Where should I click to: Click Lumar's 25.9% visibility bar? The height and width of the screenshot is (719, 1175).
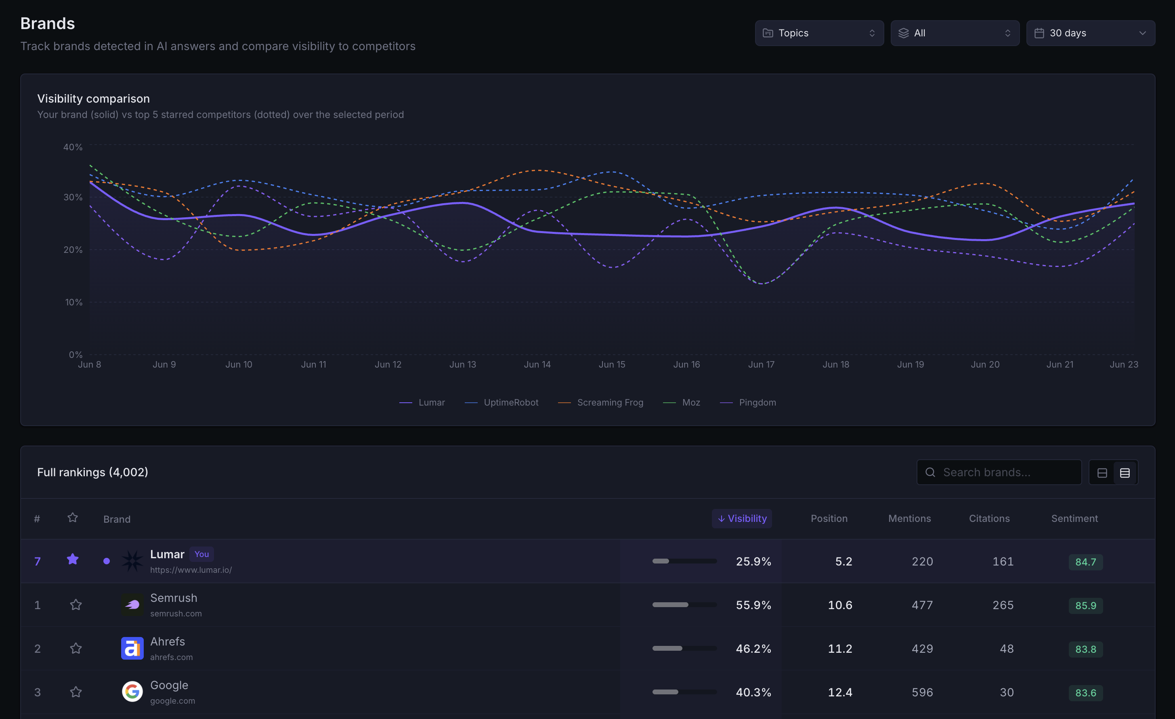[x=684, y=561]
